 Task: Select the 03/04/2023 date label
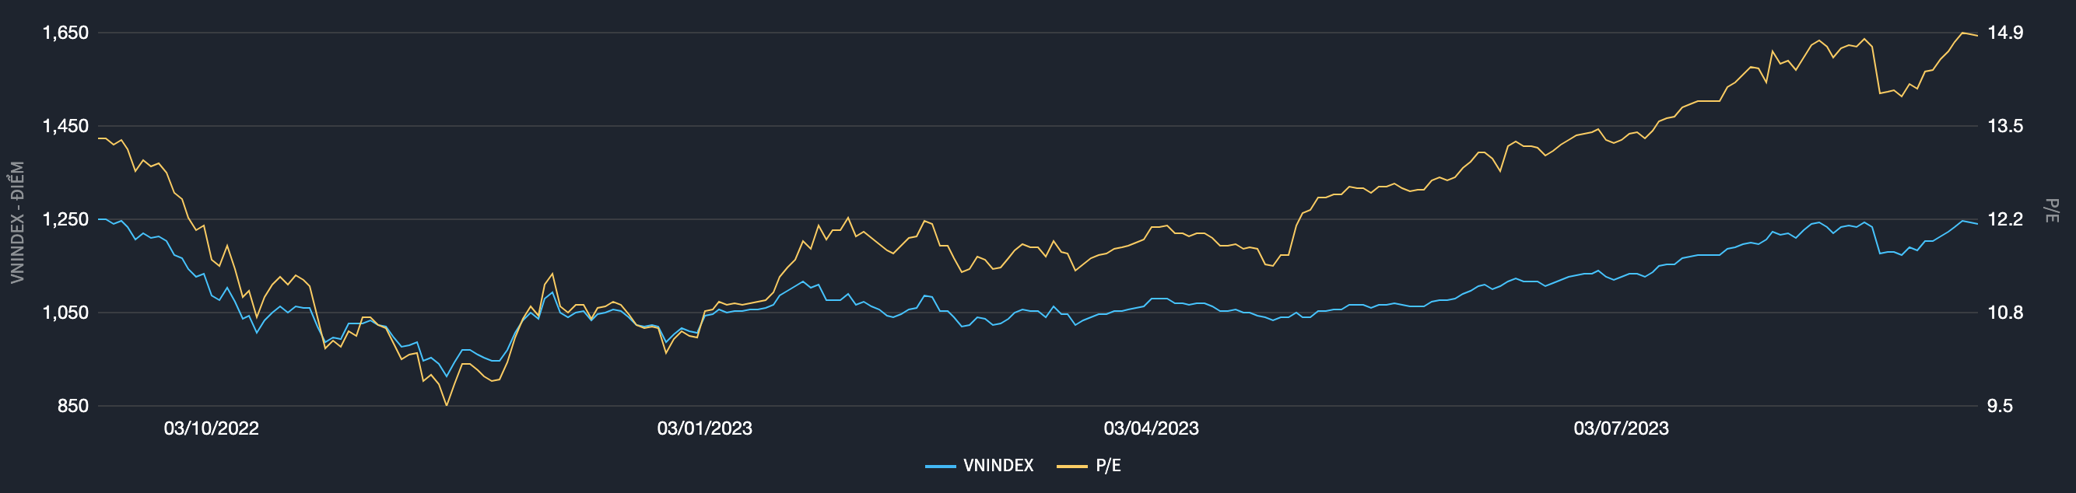coord(1151,428)
